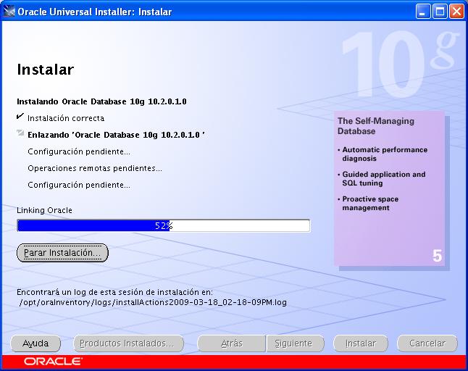Open Productos Instalados dialog
468x371 pixels.
pyautogui.click(x=128, y=343)
